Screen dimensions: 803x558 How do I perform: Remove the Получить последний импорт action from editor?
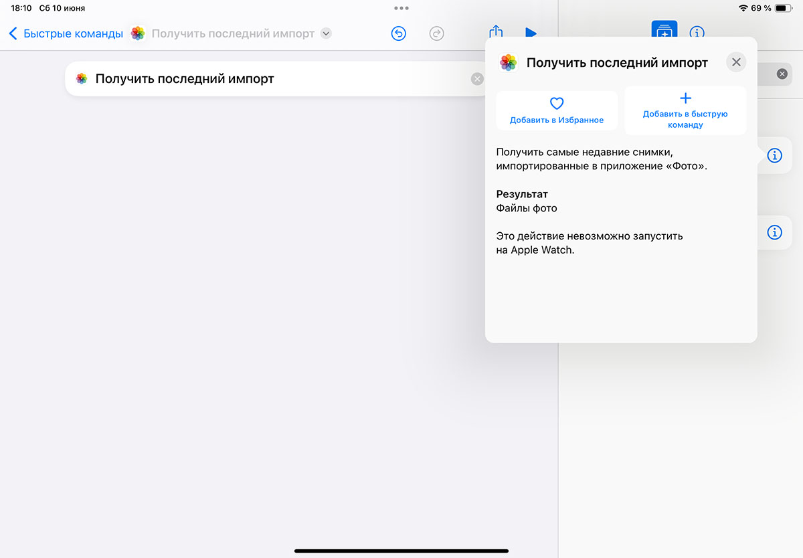pyautogui.click(x=477, y=79)
